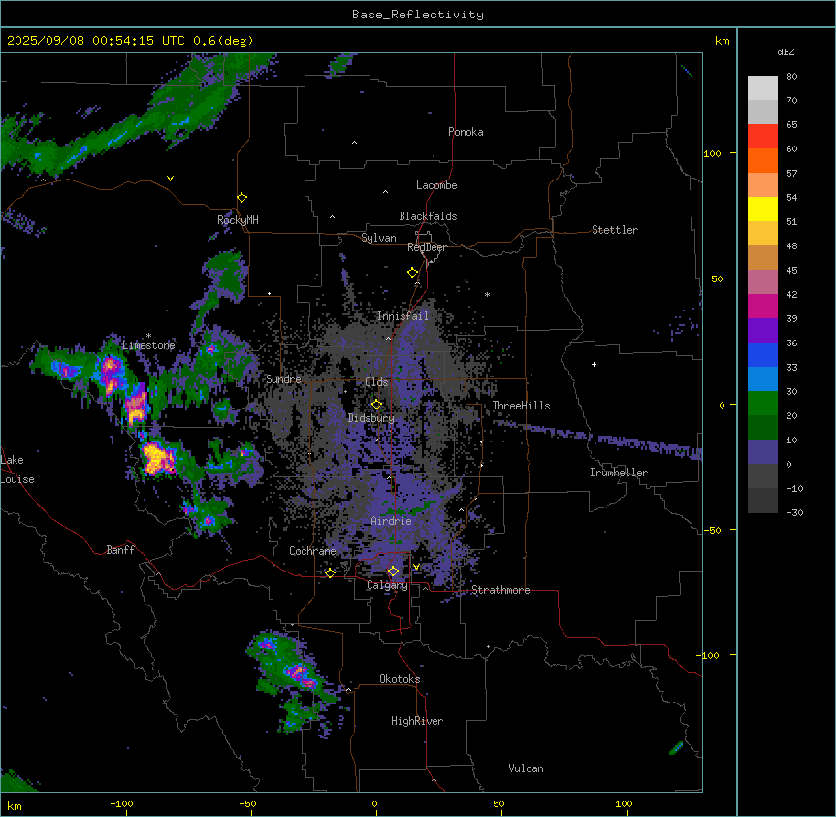The image size is (836, 817).
Task: Click the Innisfail town label
Action: click(x=402, y=316)
